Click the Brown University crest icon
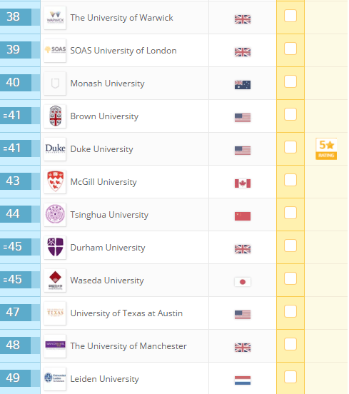Image resolution: width=349 pixels, height=394 pixels. (x=55, y=116)
